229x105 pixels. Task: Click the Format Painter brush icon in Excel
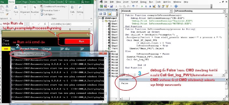pos(7,14)
